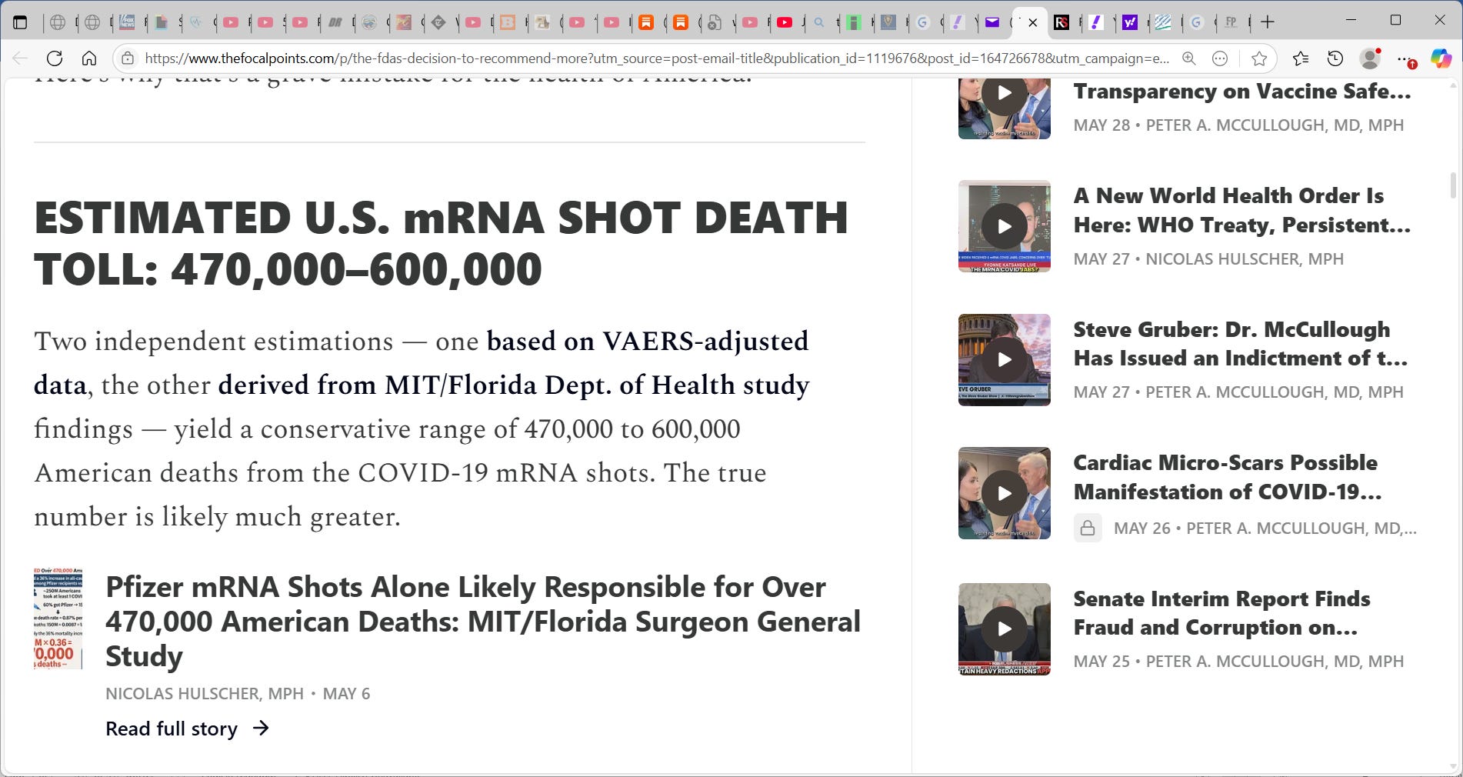This screenshot has width=1463, height=777.
Task: Open the tab actions menu icon
Action: [x=20, y=22]
